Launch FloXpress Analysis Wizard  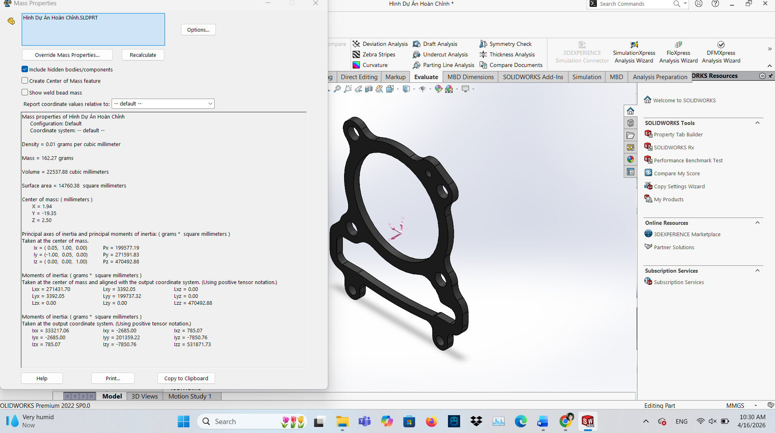click(x=678, y=52)
